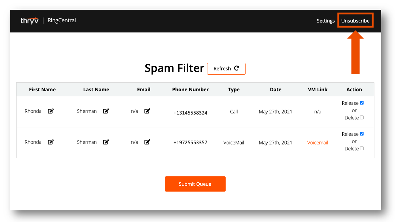Edit email in the VoiceMail row

click(x=147, y=142)
